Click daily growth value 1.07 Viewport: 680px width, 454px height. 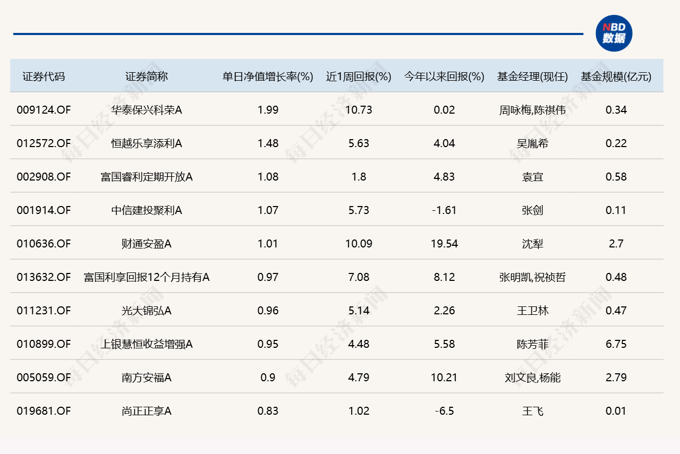268,210
